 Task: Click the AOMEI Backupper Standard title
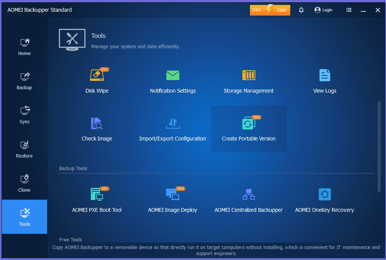(x=40, y=10)
